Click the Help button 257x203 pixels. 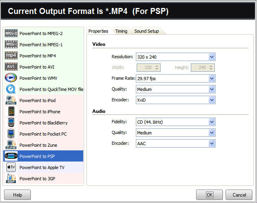(x=18, y=195)
